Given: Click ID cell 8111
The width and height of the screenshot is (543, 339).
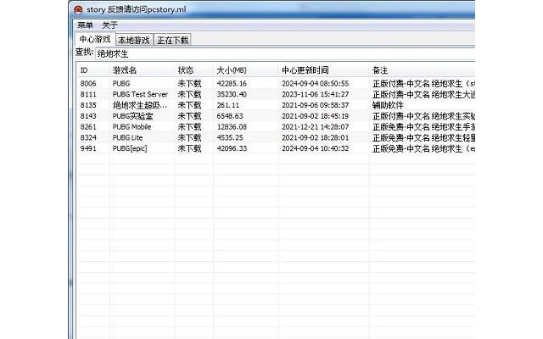Looking at the screenshot, I should [x=88, y=94].
